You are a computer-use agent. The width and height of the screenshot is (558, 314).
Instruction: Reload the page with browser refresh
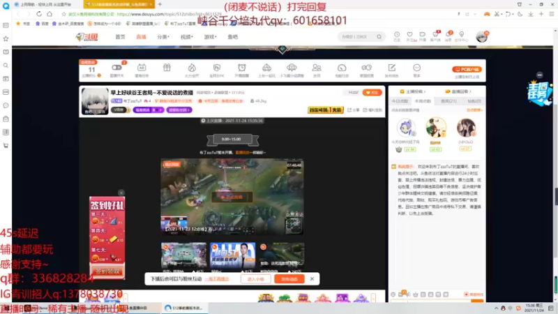point(39,14)
